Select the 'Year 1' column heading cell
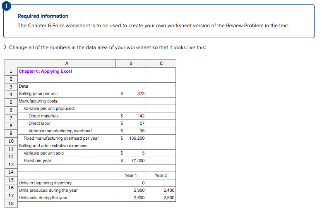322x210 pixels. pyautogui.click(x=131, y=175)
